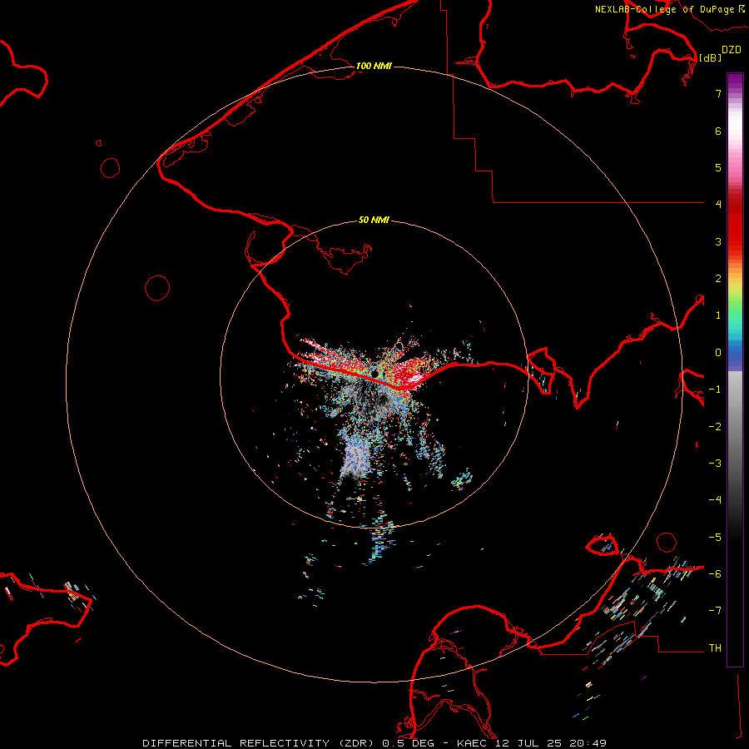Click the "5" value on the color scale

(x=718, y=167)
